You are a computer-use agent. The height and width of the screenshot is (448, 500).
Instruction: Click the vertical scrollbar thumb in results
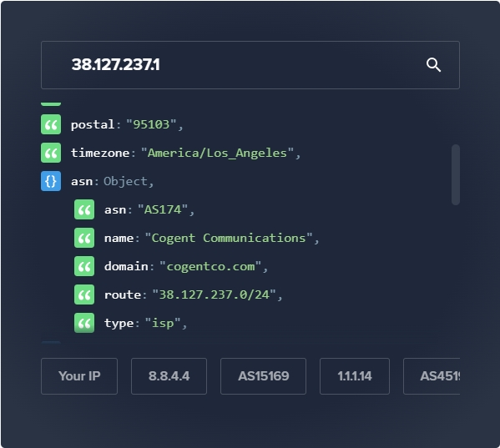tap(456, 174)
